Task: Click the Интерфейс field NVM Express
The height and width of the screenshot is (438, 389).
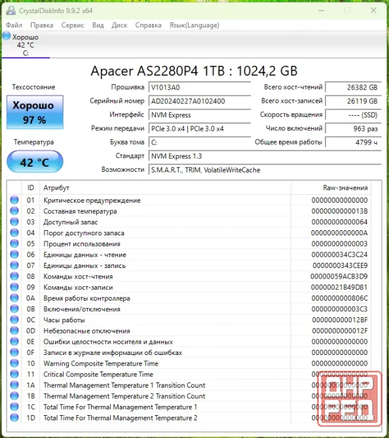Action: 200,115
